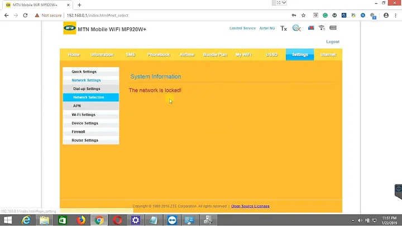This screenshot has width=402, height=226.
Task: Click the volume speaker tray icon
Action: (x=360, y=220)
